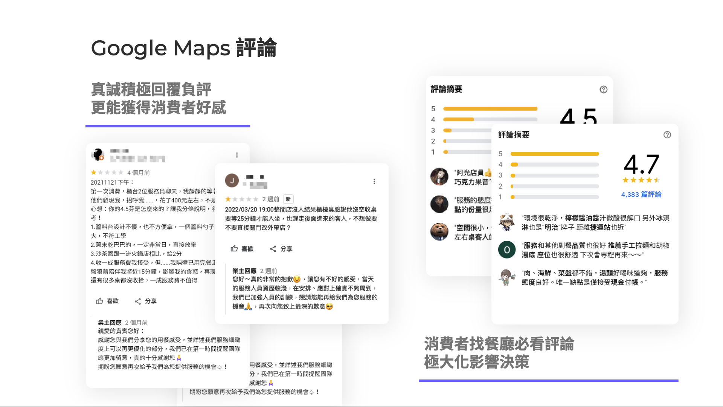Click the 4-star bar on the 4.5 card

pos(490,119)
